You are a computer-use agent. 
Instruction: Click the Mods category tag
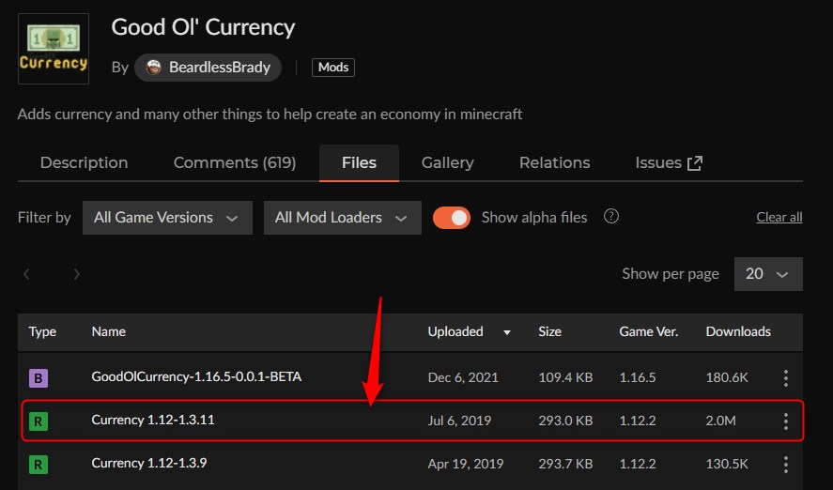click(x=333, y=68)
